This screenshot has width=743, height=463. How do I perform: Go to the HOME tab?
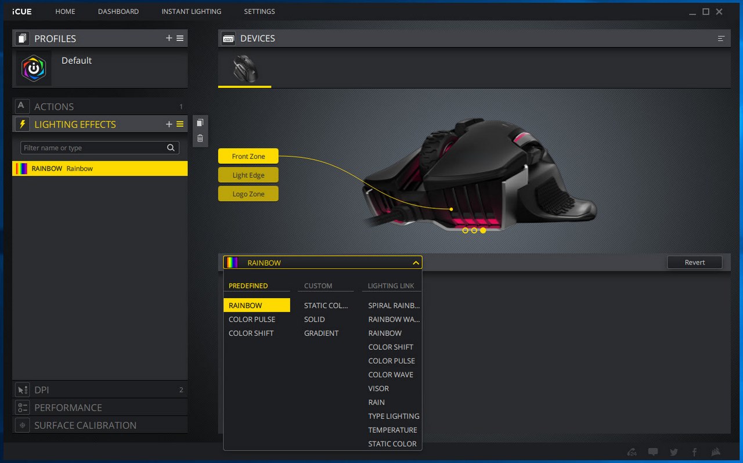[65, 12]
